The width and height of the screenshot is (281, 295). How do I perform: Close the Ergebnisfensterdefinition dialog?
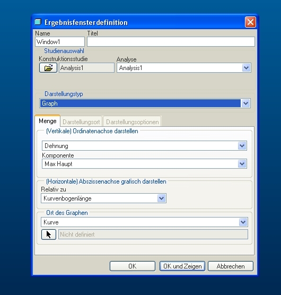tap(250, 22)
